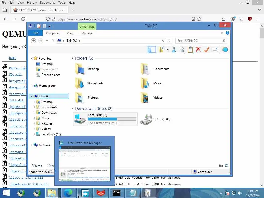The image size is (264, 198).
Task: Open the File tab in Explorer
Action: 36,33
